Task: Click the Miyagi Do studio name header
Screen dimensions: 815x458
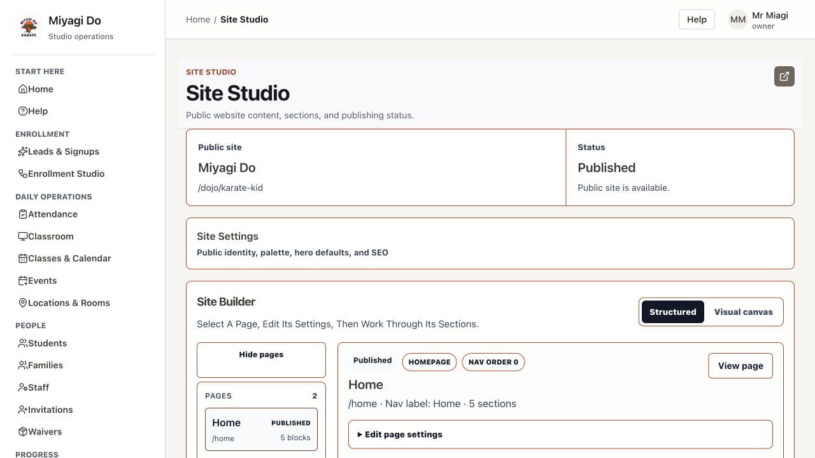Action: 74,21
